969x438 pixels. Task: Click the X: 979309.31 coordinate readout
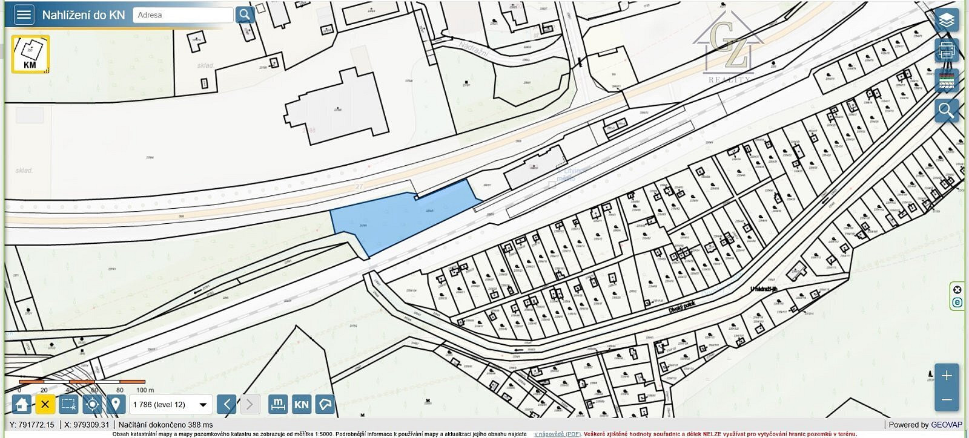pyautogui.click(x=87, y=425)
